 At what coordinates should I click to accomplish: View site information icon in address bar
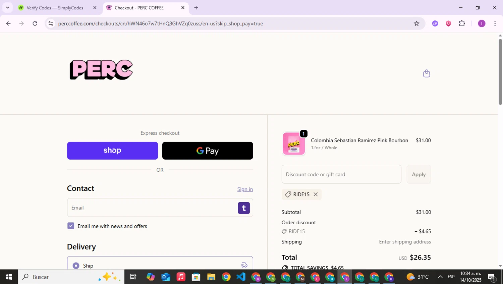click(x=51, y=23)
